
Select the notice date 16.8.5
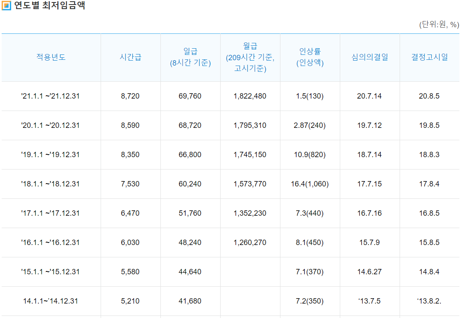(x=429, y=213)
